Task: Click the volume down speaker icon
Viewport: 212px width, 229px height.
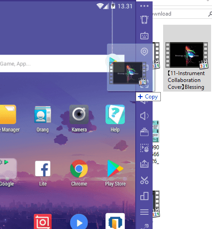Action: click(144, 116)
